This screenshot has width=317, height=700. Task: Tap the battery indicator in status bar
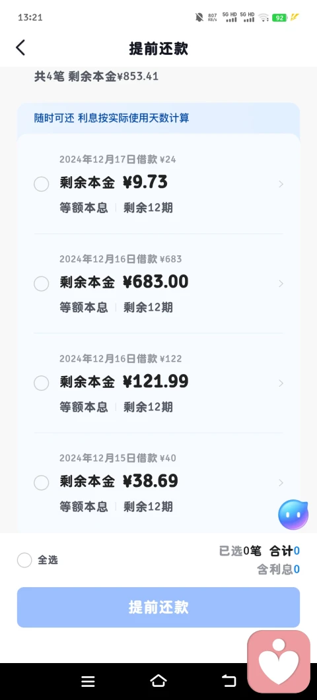pyautogui.click(x=279, y=17)
